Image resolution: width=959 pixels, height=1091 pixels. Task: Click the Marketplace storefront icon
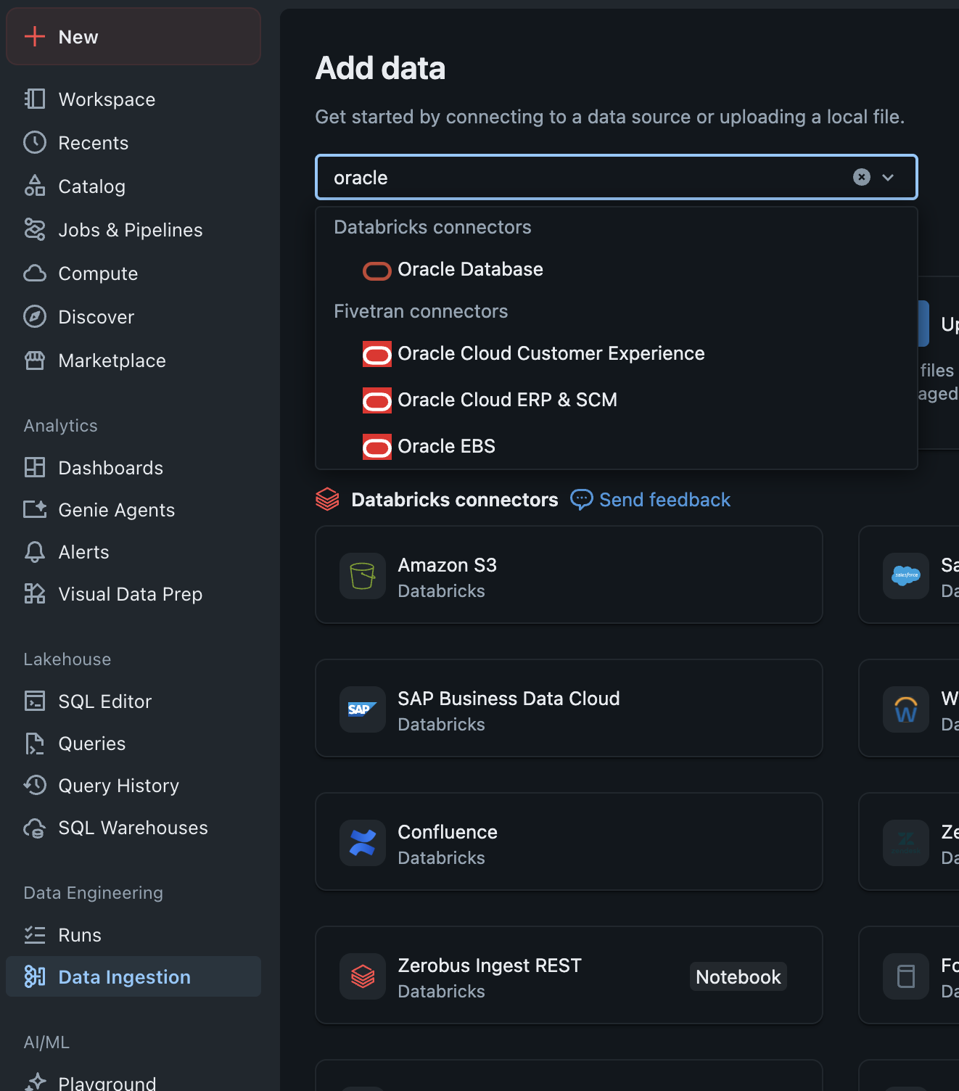pos(35,360)
